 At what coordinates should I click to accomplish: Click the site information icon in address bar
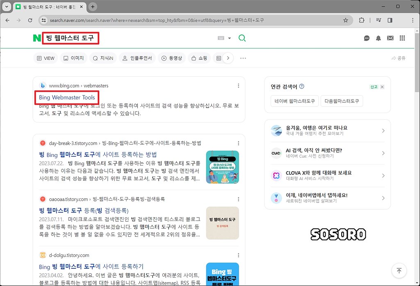[43, 20]
